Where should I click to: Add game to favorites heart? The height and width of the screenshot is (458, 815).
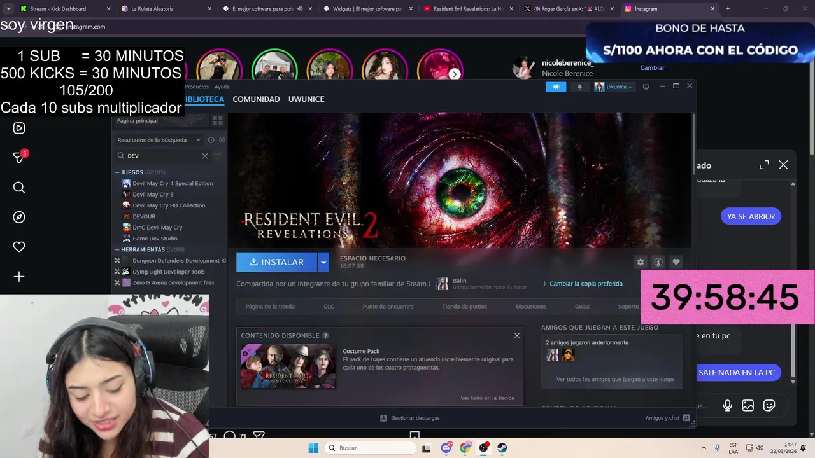[x=676, y=262]
